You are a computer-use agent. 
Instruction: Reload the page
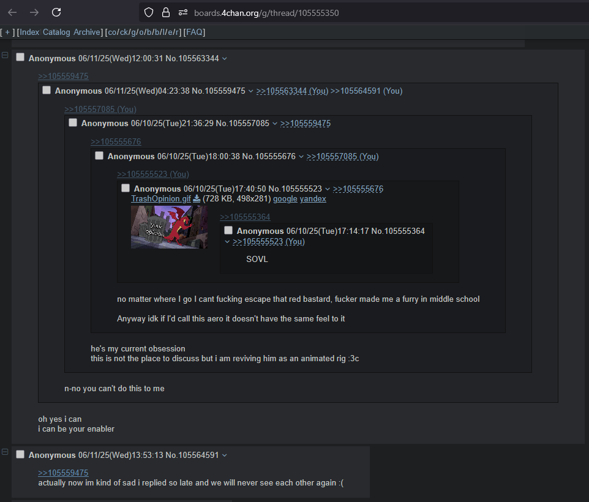(56, 12)
